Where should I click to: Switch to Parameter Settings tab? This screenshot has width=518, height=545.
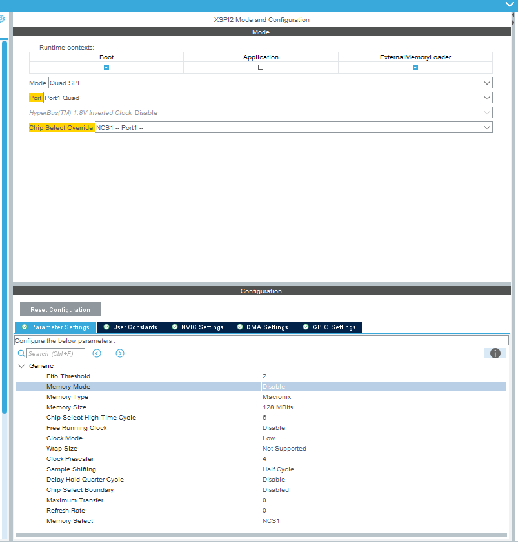[55, 327]
